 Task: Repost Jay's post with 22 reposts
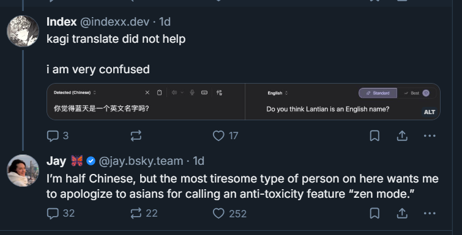tap(144, 213)
